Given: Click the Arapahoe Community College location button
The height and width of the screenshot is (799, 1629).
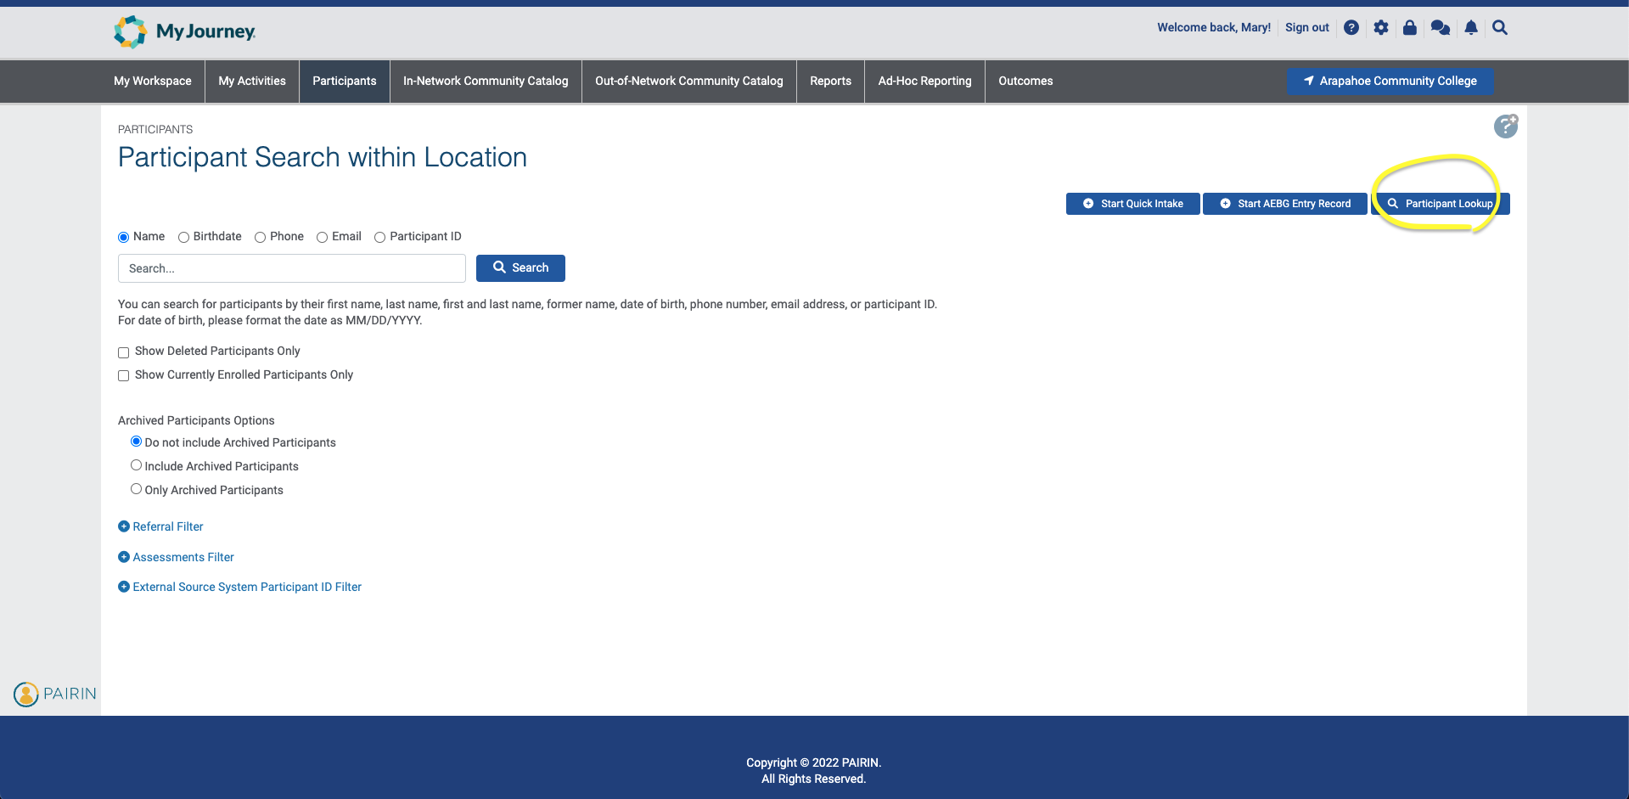Looking at the screenshot, I should click(1390, 81).
